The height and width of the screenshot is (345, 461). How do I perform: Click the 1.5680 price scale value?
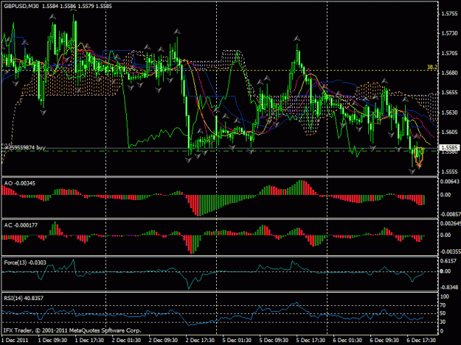point(449,73)
